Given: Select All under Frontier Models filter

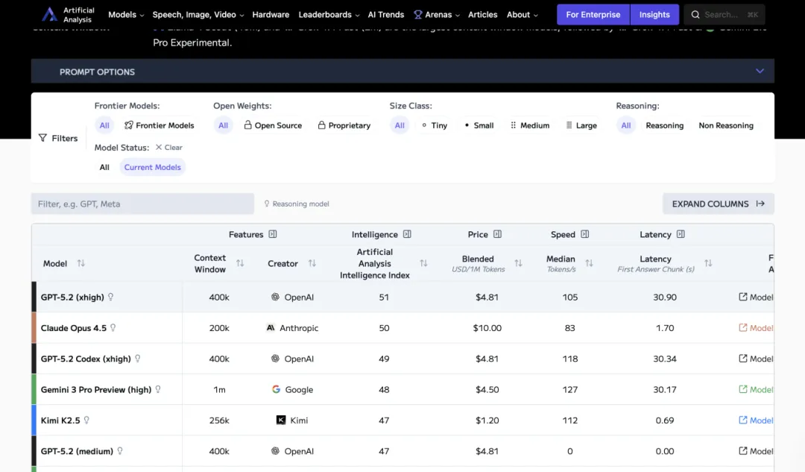Looking at the screenshot, I should point(104,125).
